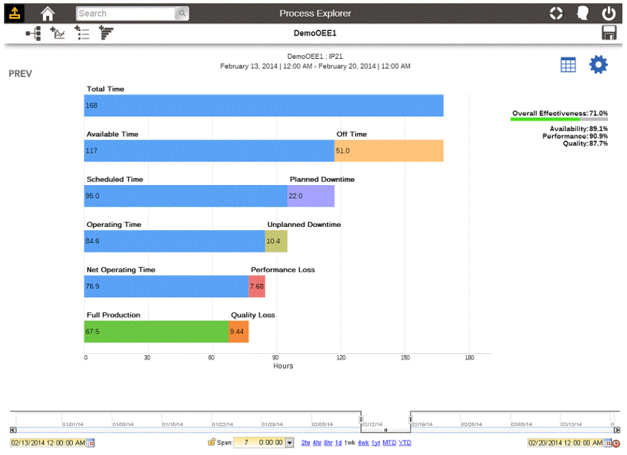627x455 pixels.
Task: Set time span to 4wk
Action: coord(364,442)
